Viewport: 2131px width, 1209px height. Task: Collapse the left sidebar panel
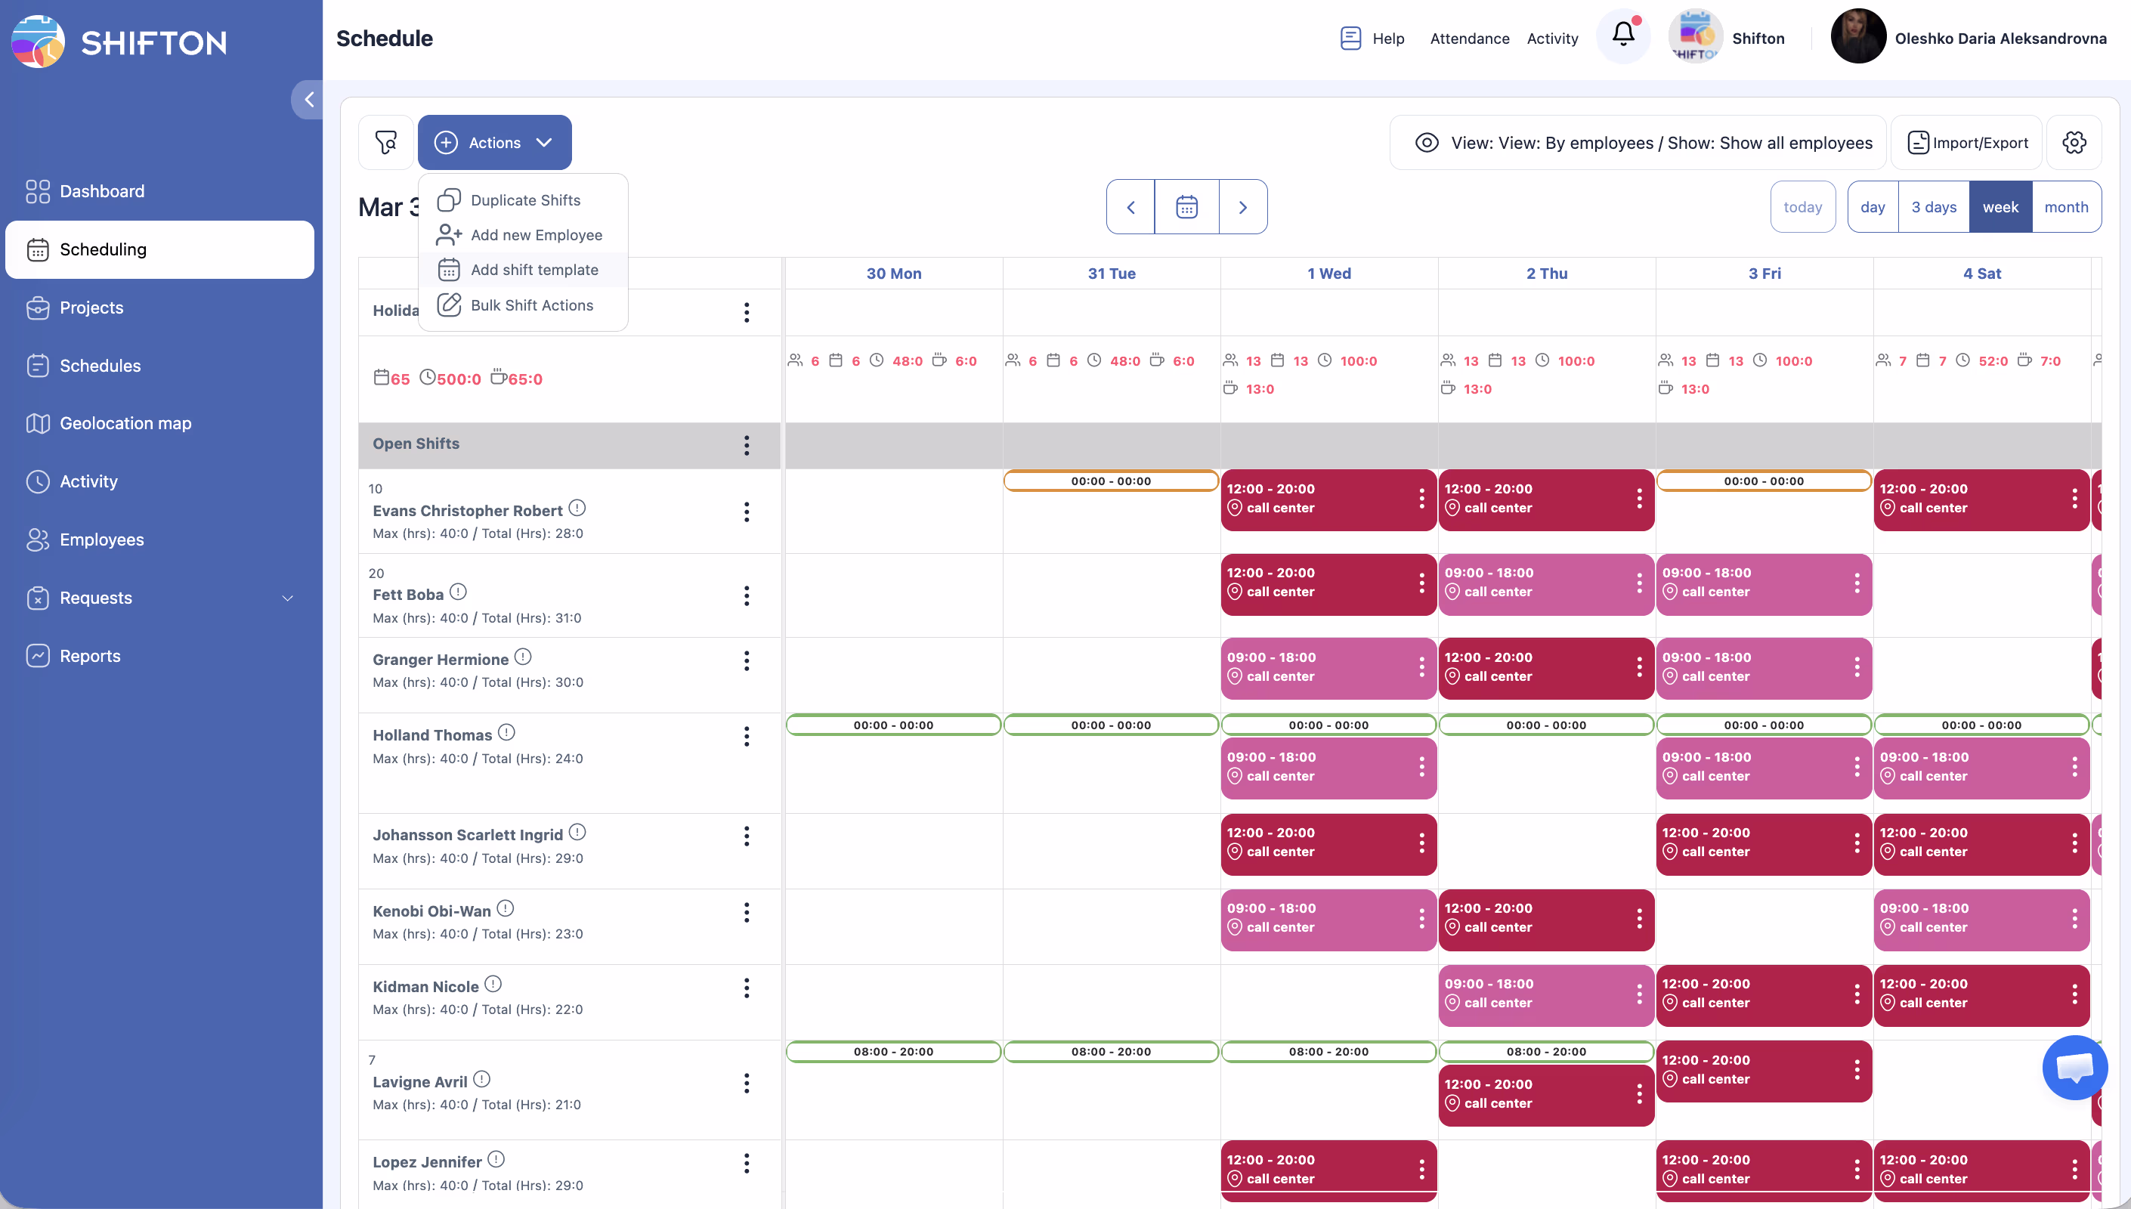pos(308,100)
